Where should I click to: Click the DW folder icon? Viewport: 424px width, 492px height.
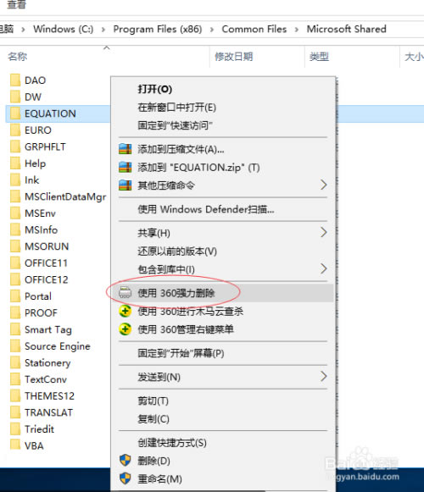pos(15,97)
